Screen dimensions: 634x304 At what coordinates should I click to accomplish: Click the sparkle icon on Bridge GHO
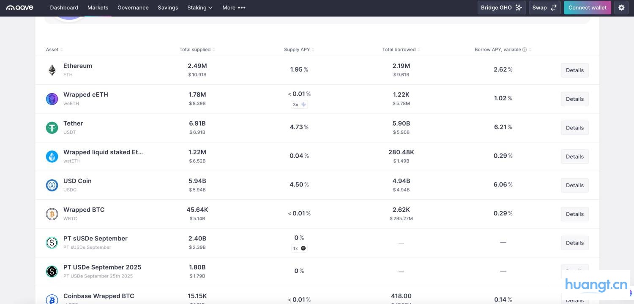point(518,7)
